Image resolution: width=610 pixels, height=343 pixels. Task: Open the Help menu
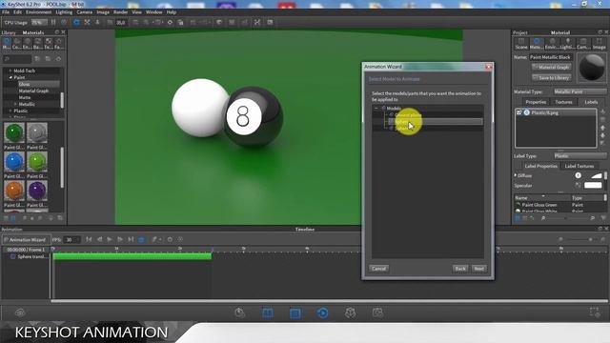pyautogui.click(x=172, y=12)
